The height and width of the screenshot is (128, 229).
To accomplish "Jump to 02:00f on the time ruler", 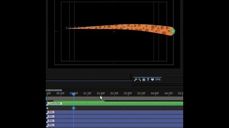I will pos(101,93).
